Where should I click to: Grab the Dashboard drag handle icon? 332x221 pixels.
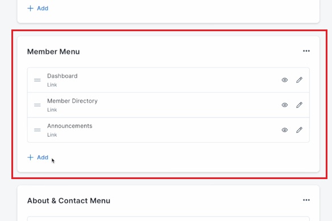[x=38, y=80]
